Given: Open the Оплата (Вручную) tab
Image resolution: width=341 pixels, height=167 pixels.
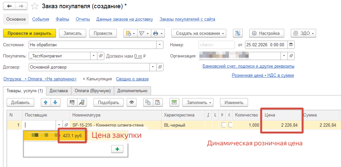Looking at the screenshot, I should pos(93,91).
